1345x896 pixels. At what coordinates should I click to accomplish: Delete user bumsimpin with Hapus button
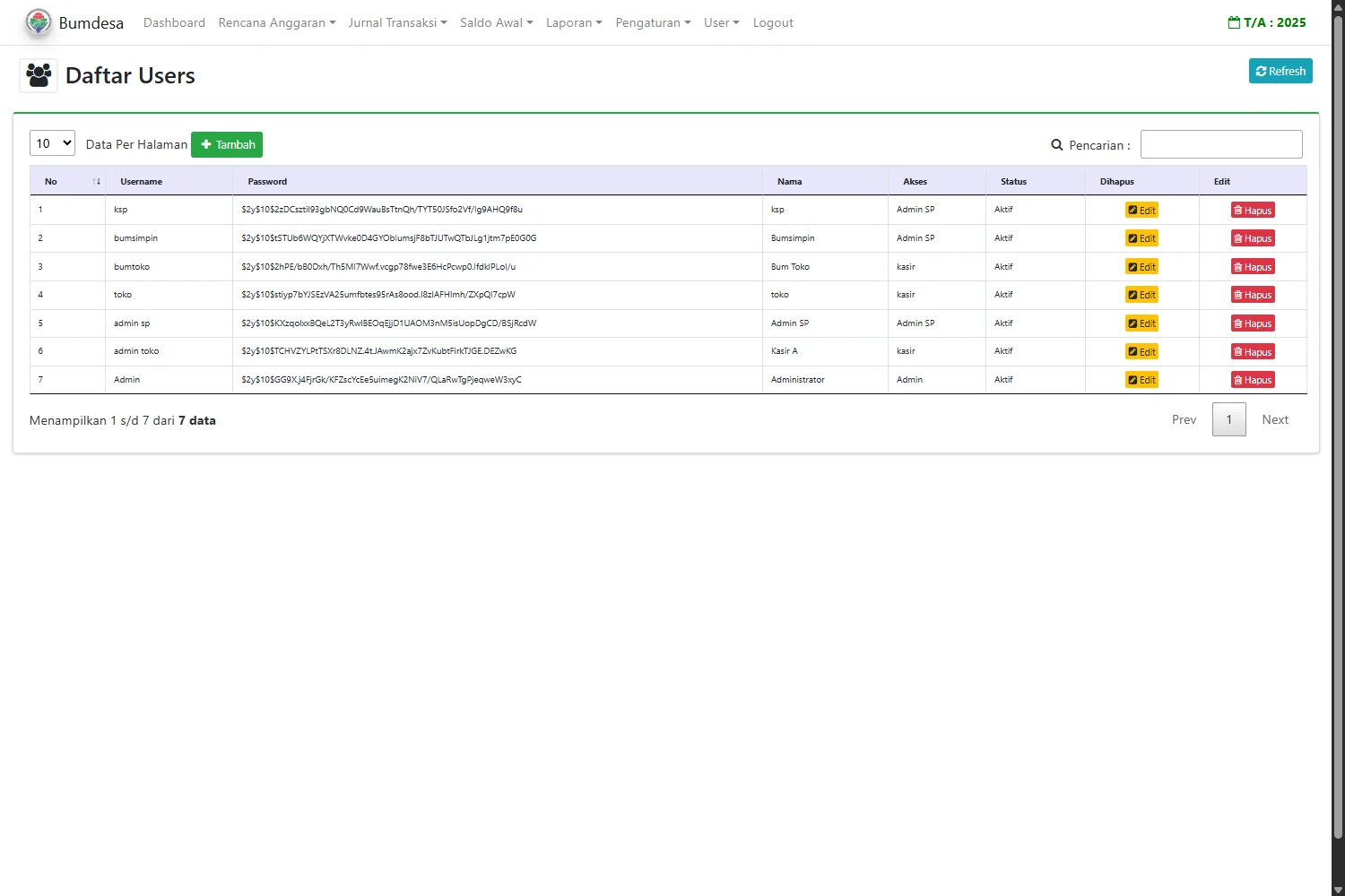(x=1253, y=238)
